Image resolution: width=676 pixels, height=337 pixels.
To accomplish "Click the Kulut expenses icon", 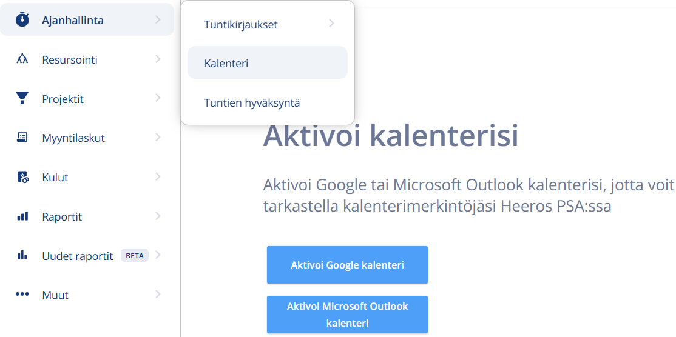I will 22,177.
